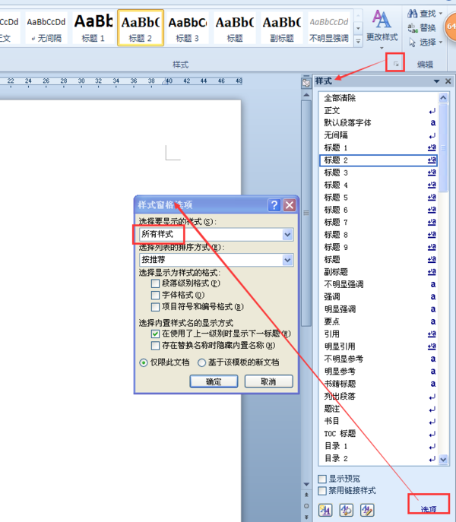Select 正文 in styles list
Image resolution: width=456 pixels, height=522 pixels.
378,110
